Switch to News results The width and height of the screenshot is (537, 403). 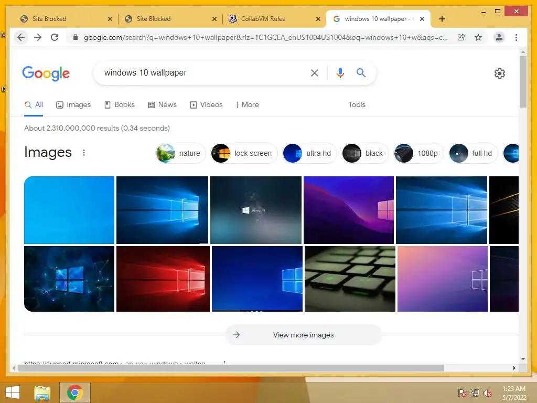tap(162, 105)
